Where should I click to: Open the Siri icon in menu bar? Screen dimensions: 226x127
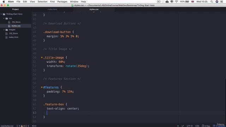pyautogui.click(x=217, y=1)
